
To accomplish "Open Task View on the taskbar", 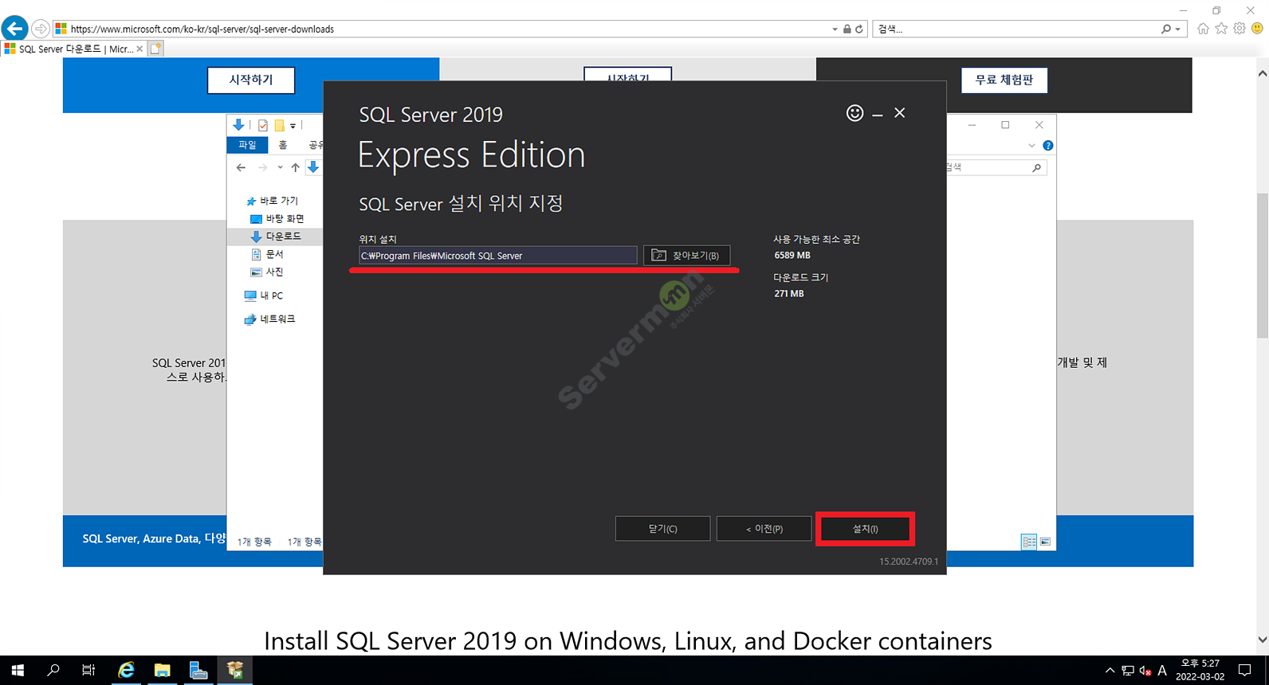I will pos(88,671).
